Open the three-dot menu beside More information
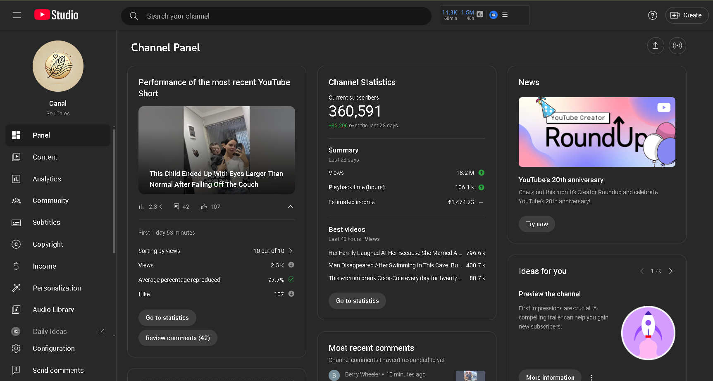Image resolution: width=713 pixels, height=381 pixels. tap(591, 377)
